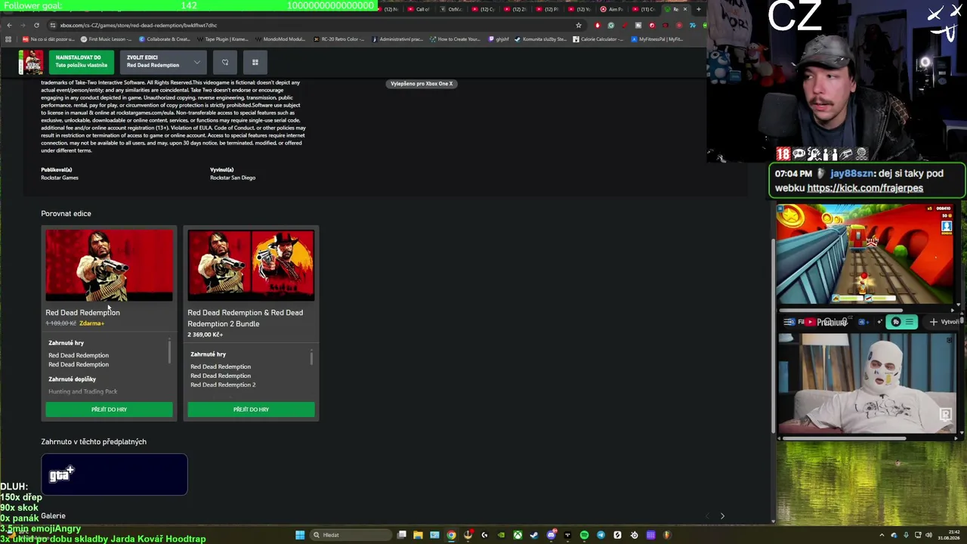This screenshot has height=544, width=967.
Task: Open the 'RC-20 Retro Color' bookmark
Action: click(338, 39)
